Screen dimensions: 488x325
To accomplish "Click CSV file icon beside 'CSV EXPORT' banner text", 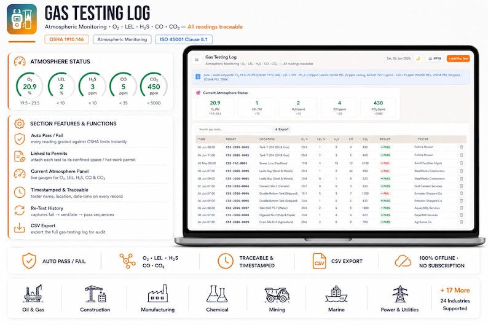I will 319,261.
